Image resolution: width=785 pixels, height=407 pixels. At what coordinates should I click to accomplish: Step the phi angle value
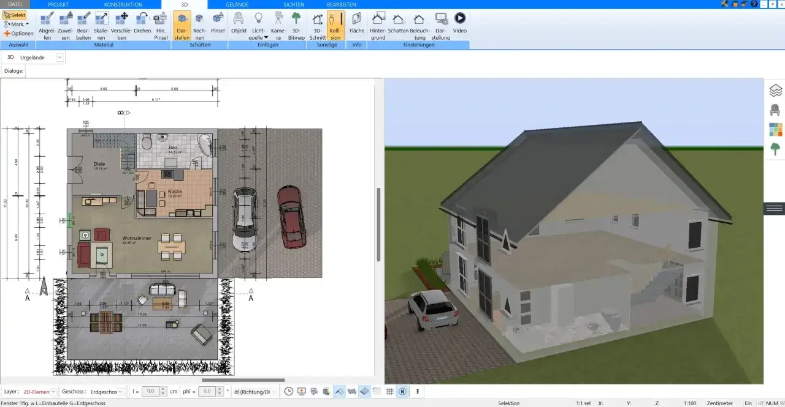coord(220,391)
